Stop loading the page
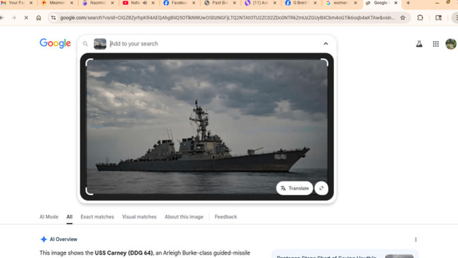 (26, 18)
